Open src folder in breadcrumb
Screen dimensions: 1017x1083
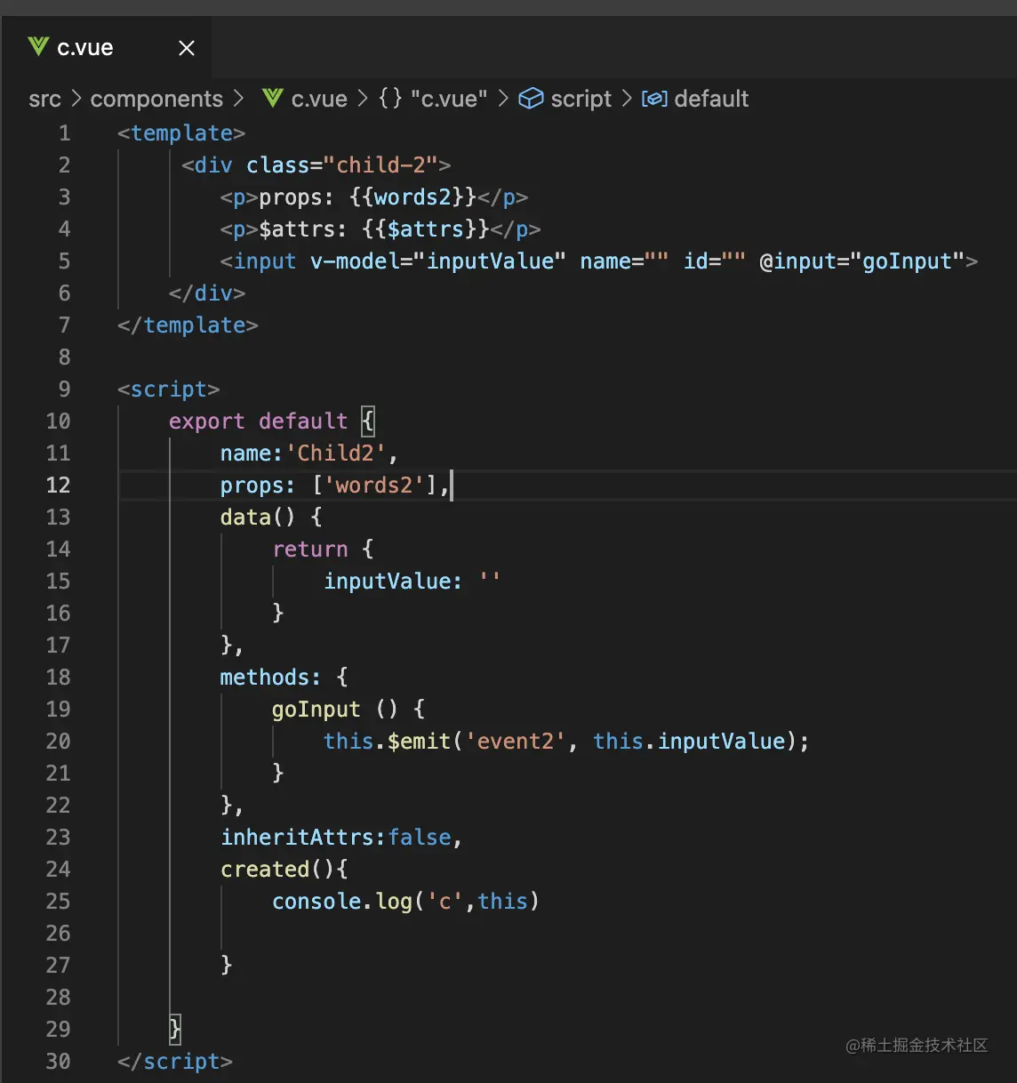(x=44, y=99)
